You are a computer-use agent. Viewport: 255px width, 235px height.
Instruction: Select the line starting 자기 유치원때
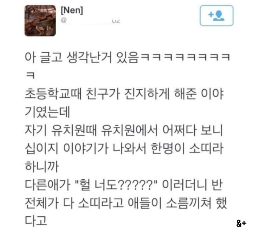tap(124, 130)
